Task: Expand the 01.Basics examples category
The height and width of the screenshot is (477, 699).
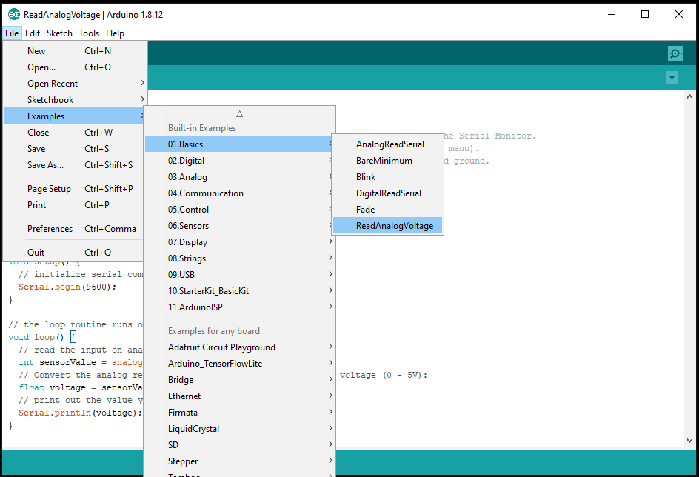Action: point(239,144)
